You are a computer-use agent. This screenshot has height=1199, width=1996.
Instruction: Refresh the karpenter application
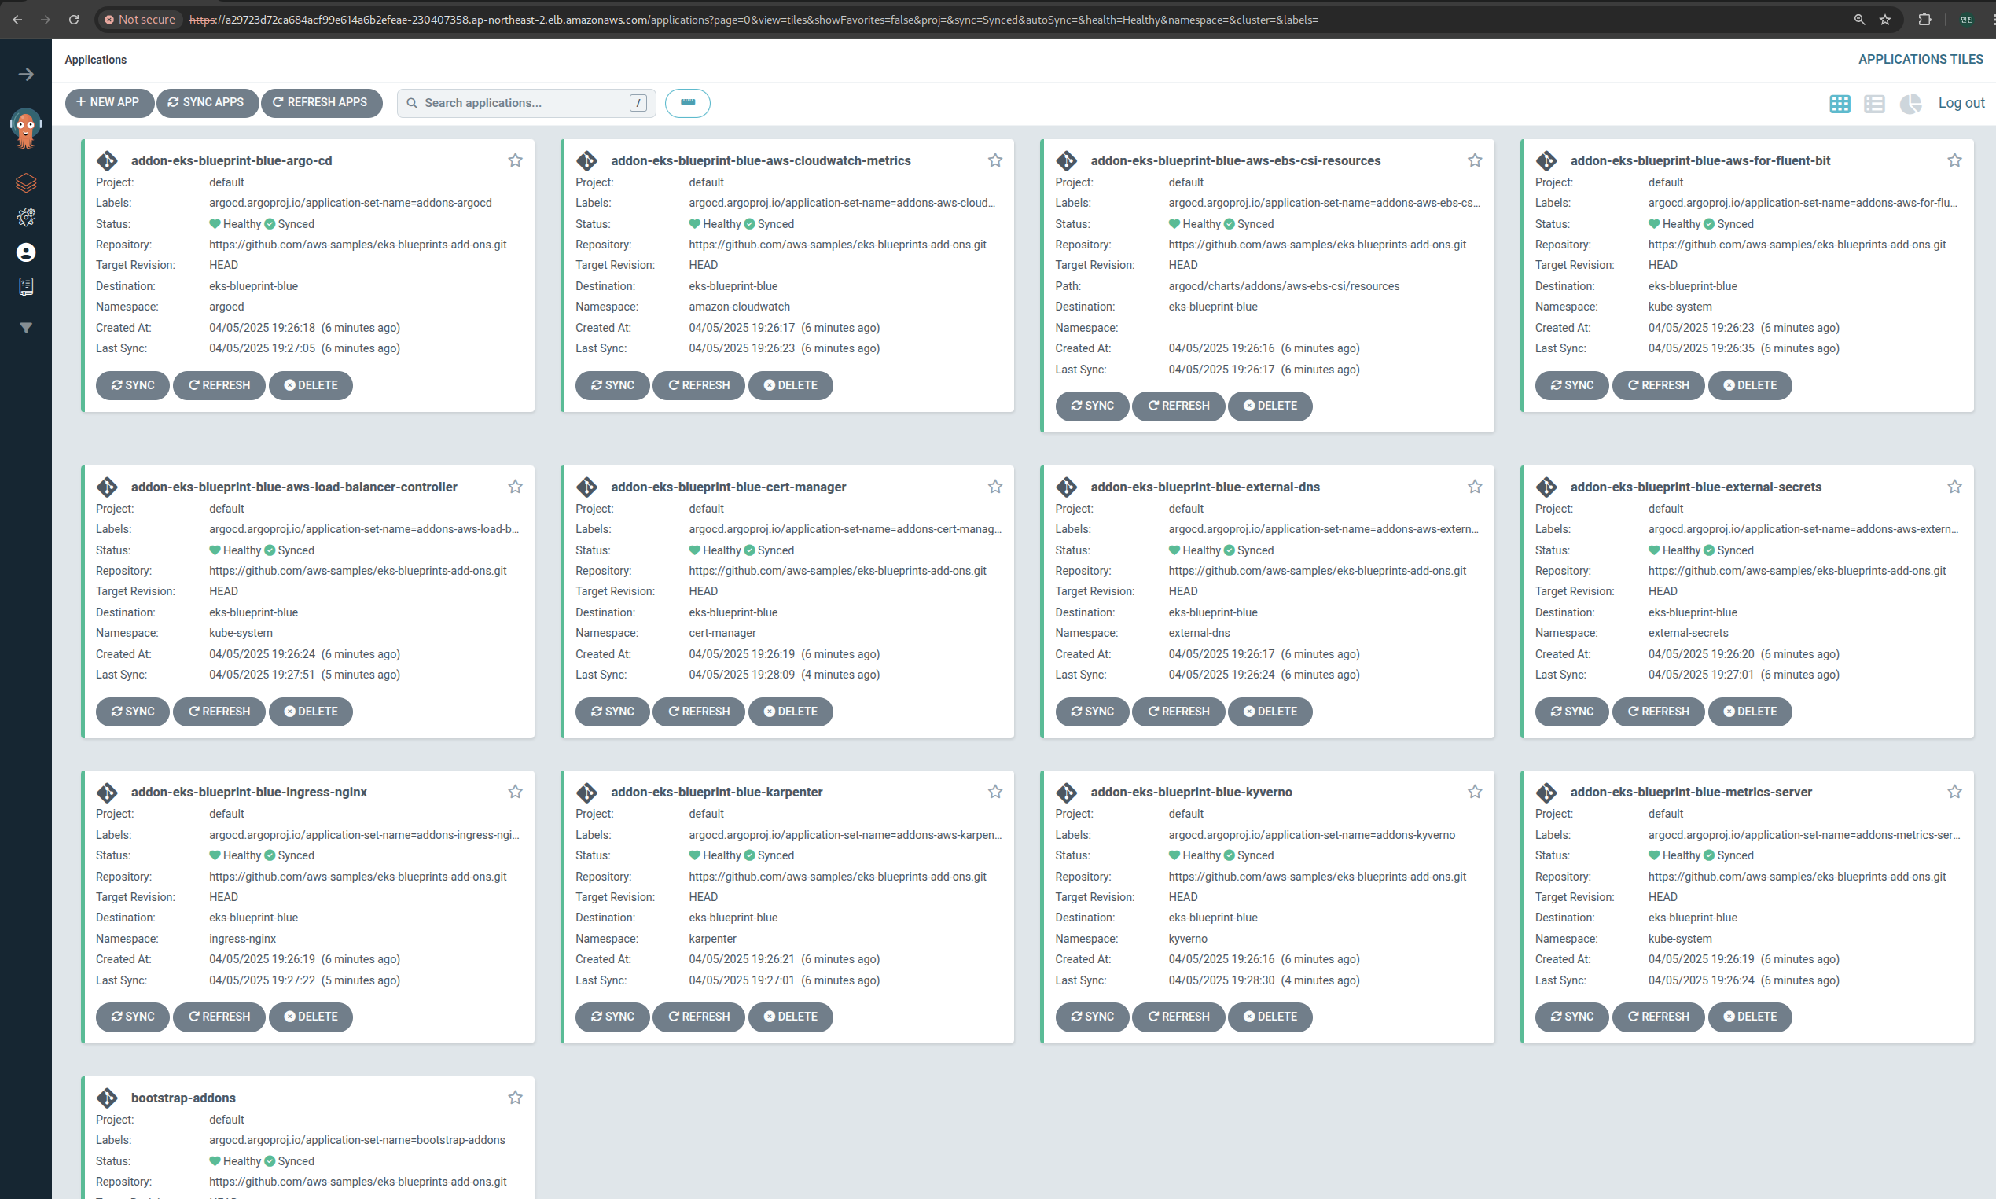699,1017
